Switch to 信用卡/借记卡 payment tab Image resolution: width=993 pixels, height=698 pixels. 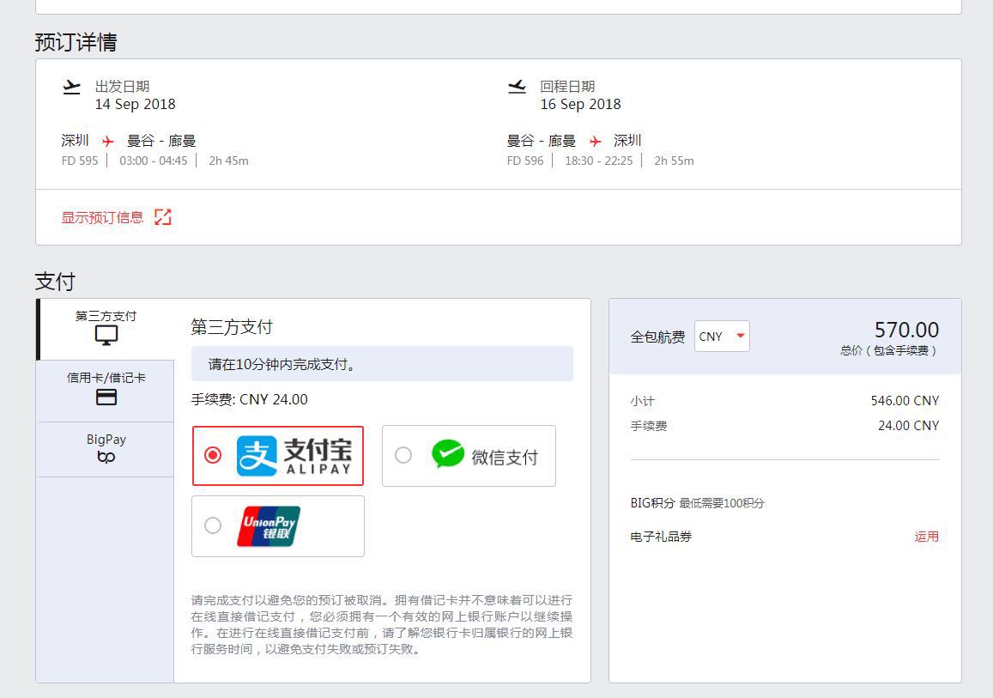pyautogui.click(x=106, y=391)
